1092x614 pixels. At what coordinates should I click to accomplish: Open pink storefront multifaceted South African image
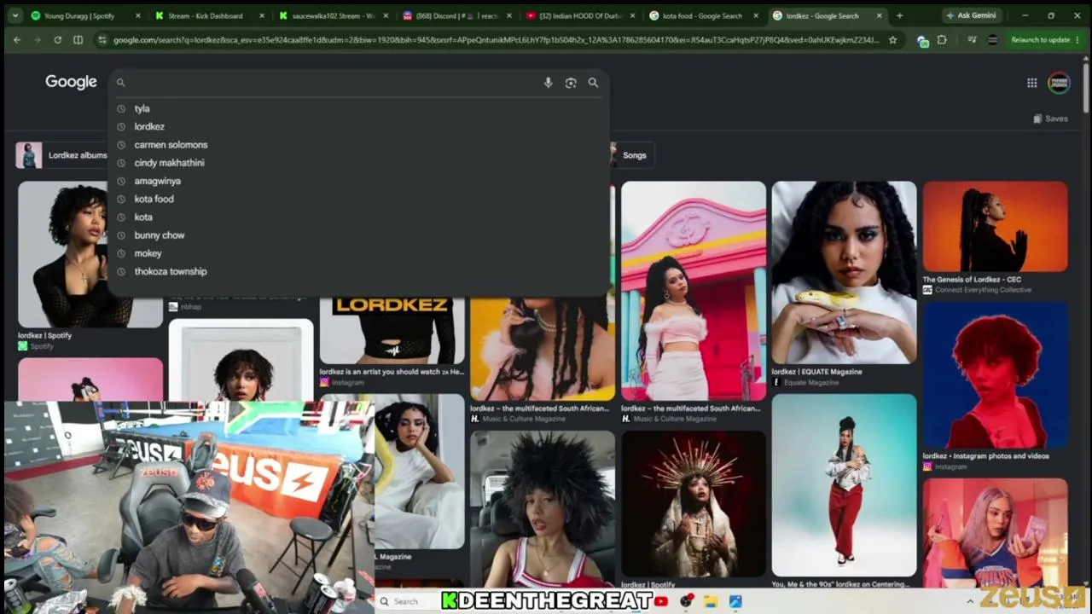pos(694,291)
